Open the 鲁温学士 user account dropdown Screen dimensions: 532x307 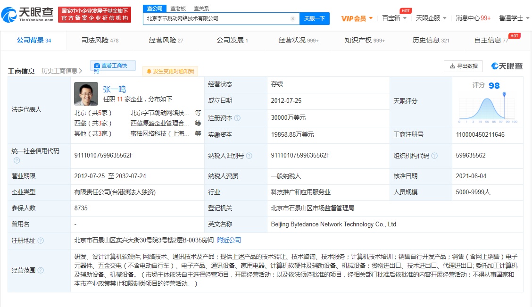[x=514, y=18]
